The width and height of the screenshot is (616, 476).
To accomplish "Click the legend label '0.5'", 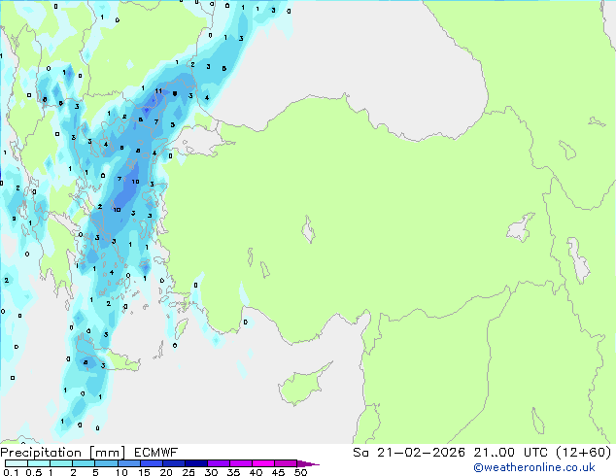I will coord(34,472).
